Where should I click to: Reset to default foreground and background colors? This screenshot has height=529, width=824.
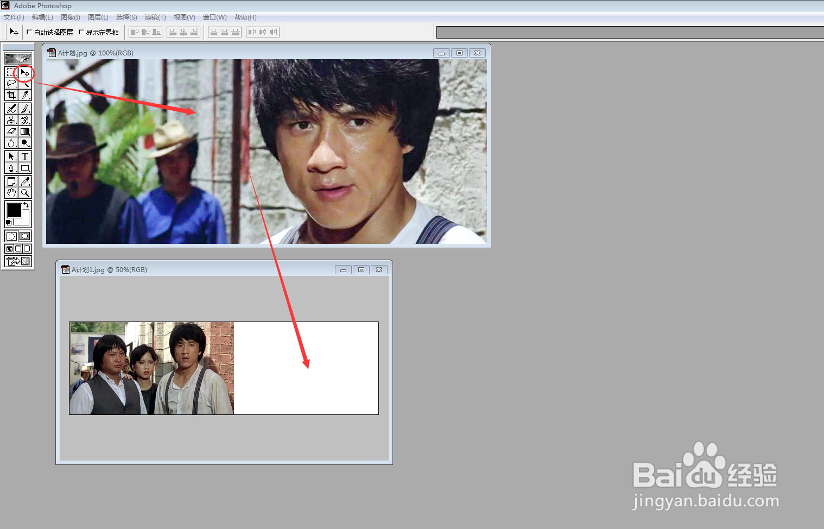(x=8, y=223)
